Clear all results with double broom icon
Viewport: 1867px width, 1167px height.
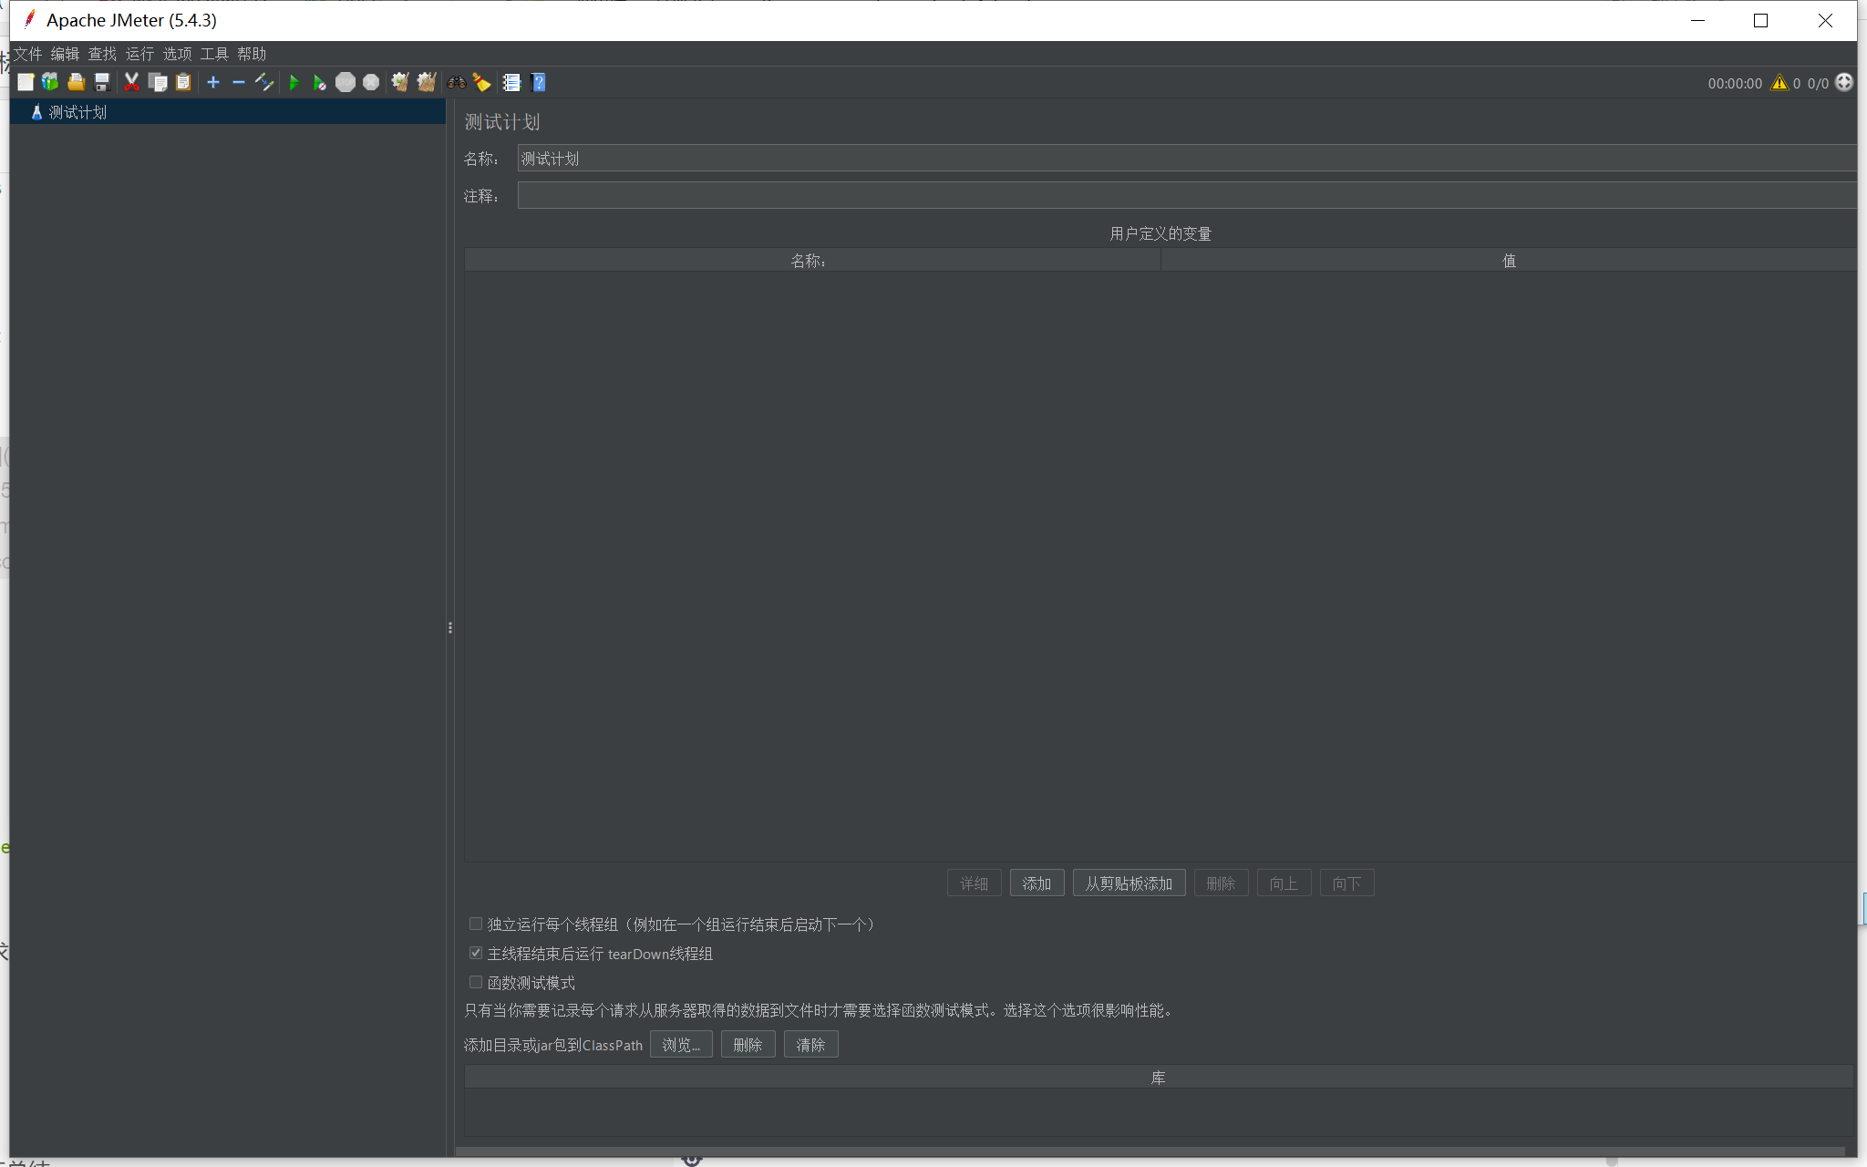[427, 83]
